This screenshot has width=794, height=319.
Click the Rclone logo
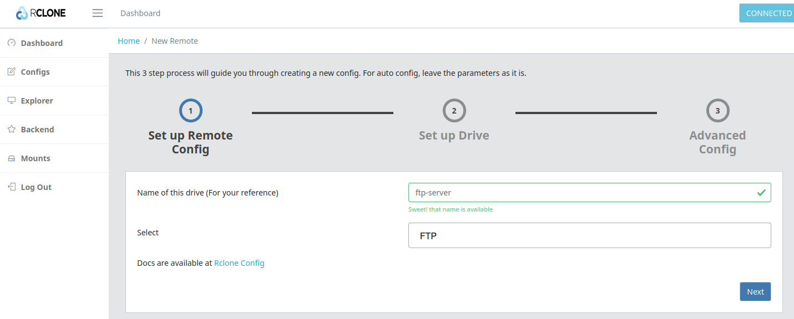coord(41,13)
